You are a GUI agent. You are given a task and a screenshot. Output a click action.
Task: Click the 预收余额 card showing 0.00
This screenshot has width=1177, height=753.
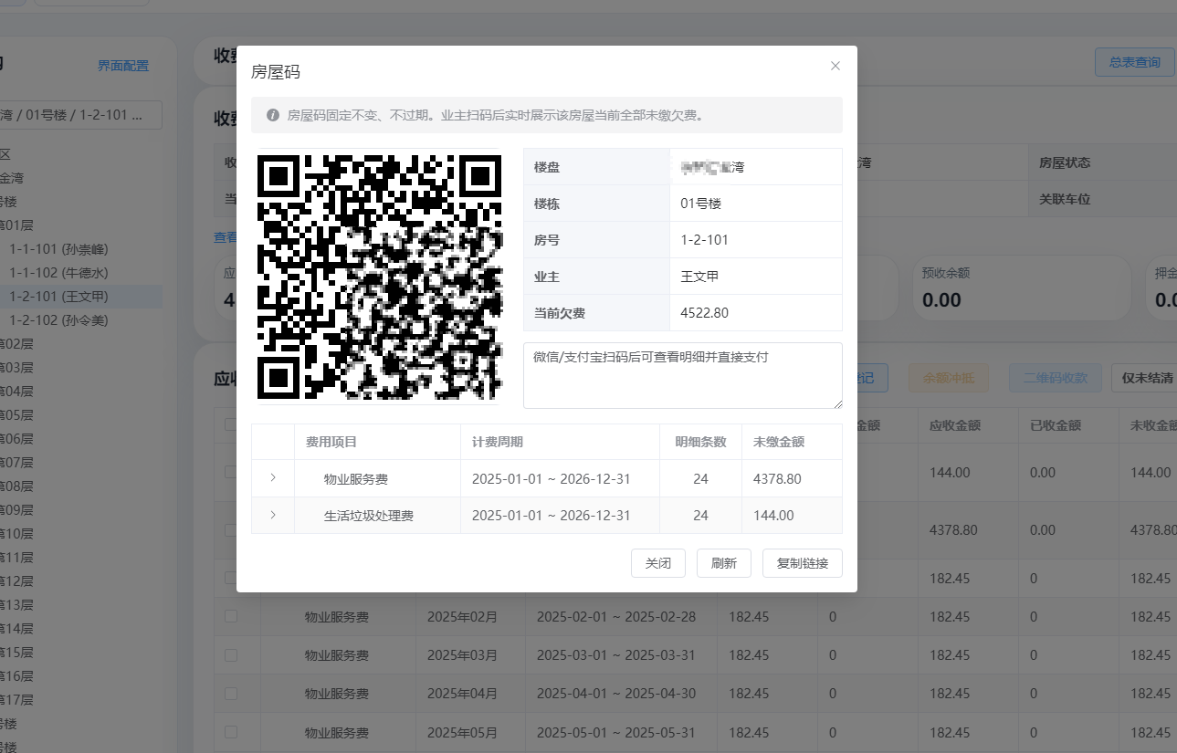[1023, 288]
